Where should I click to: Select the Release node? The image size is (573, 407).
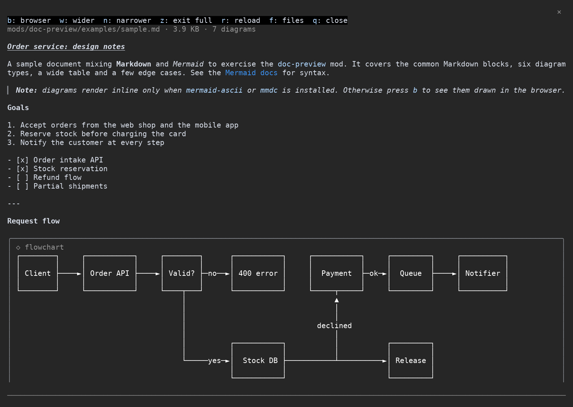[411, 360]
